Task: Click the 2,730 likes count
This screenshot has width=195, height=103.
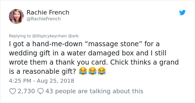Action: (x=26, y=91)
